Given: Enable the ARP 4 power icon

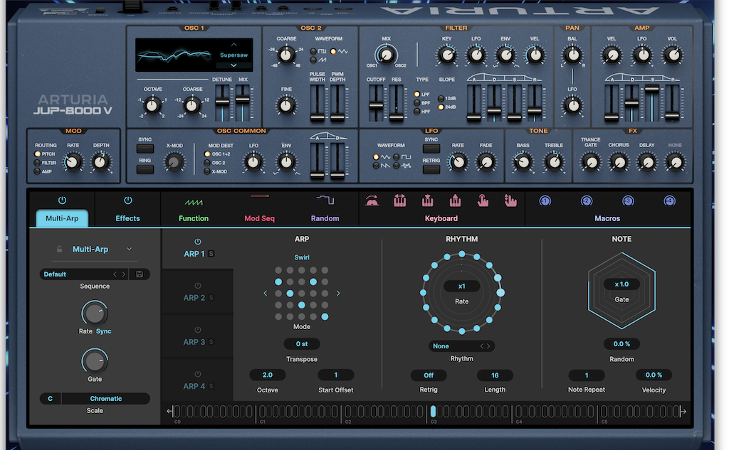Looking at the screenshot, I should [x=198, y=374].
